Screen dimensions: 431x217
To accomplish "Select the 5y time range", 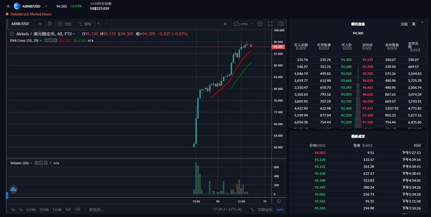I will pos(13,209).
